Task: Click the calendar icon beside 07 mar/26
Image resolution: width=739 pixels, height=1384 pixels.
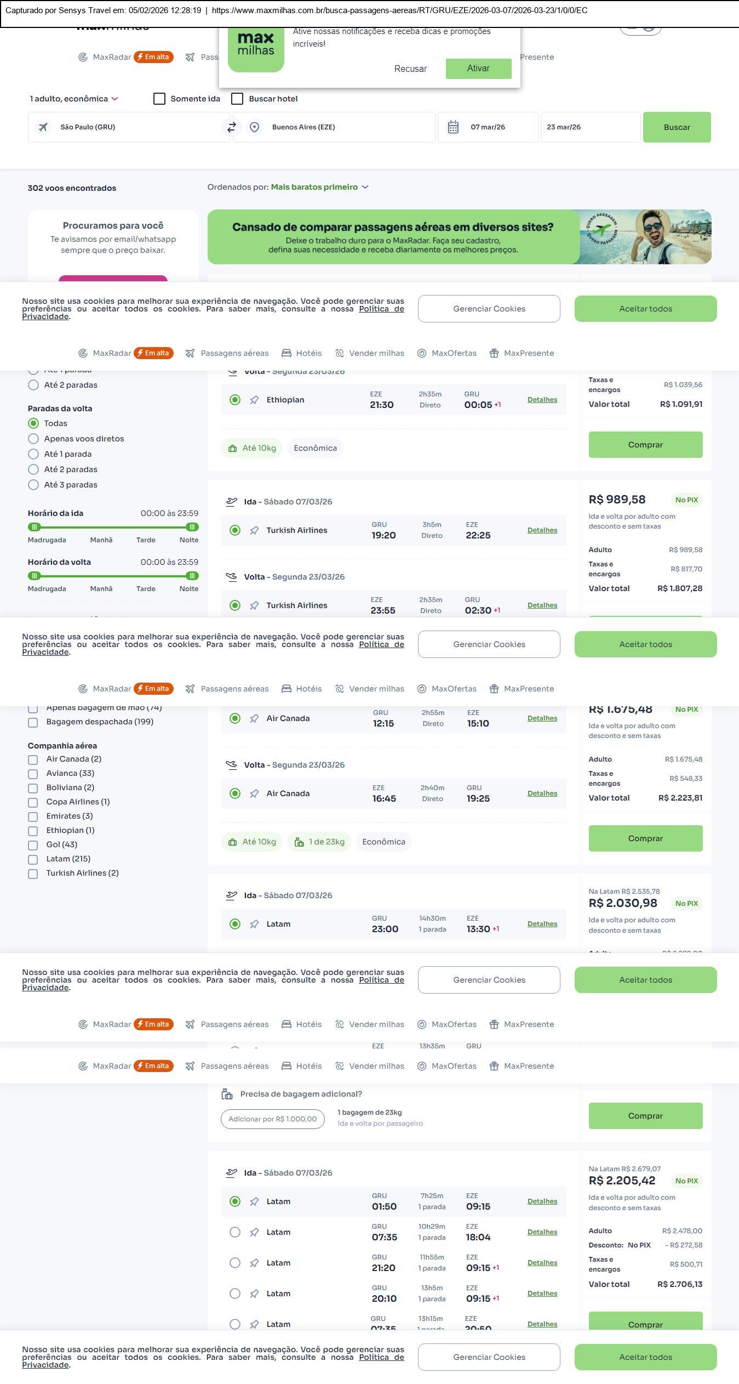Action: (453, 127)
